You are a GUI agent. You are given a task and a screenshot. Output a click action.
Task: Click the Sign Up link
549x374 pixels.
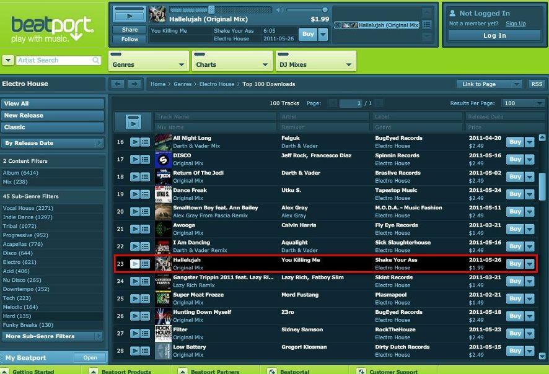tap(516, 24)
